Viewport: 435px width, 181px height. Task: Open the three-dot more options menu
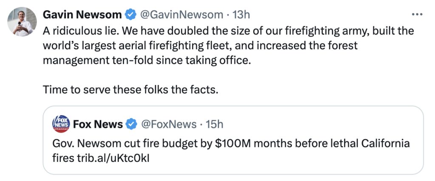(418, 14)
